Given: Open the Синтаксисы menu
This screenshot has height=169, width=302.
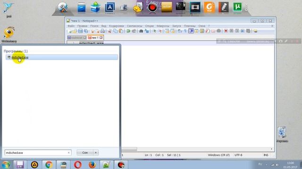Looking at the screenshot, I should [134, 26].
